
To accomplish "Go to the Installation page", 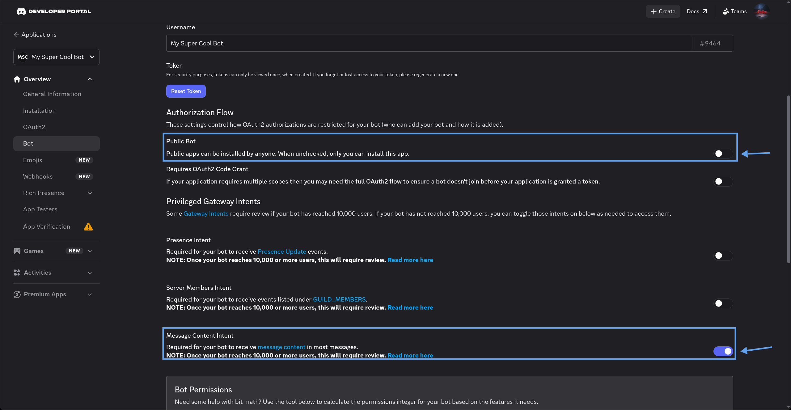I will (57, 111).
